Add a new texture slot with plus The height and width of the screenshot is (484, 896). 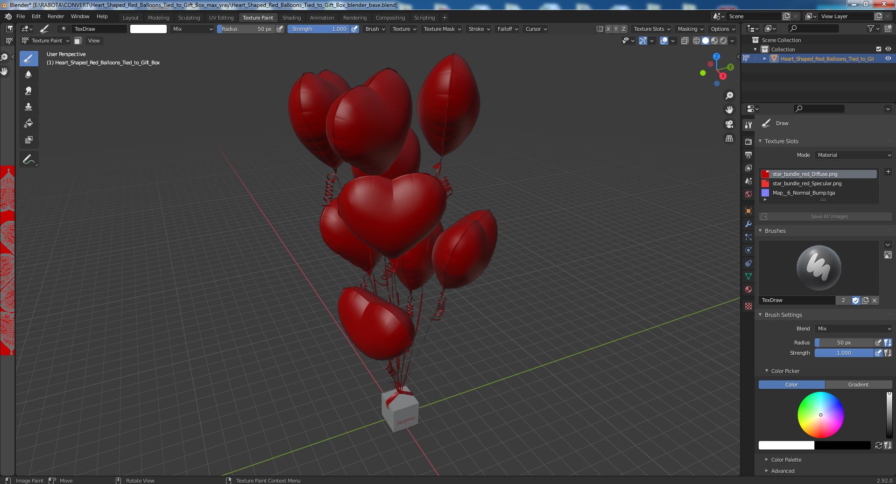pyautogui.click(x=888, y=172)
